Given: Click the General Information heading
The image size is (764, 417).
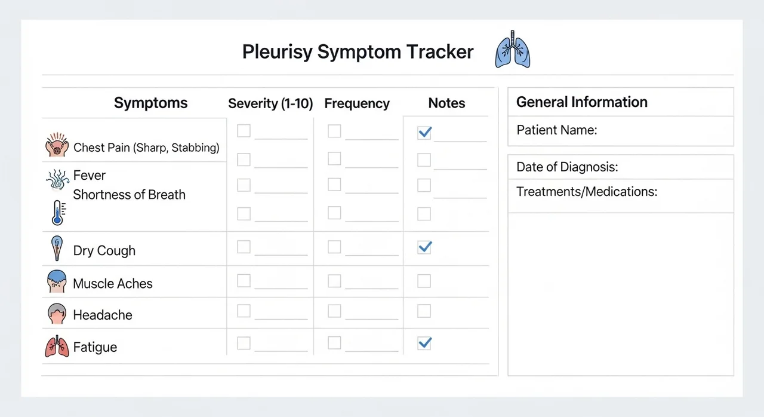Looking at the screenshot, I should click(x=582, y=102).
